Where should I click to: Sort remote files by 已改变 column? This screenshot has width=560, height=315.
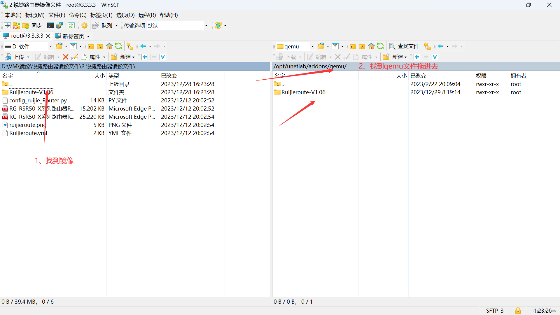(x=441, y=76)
